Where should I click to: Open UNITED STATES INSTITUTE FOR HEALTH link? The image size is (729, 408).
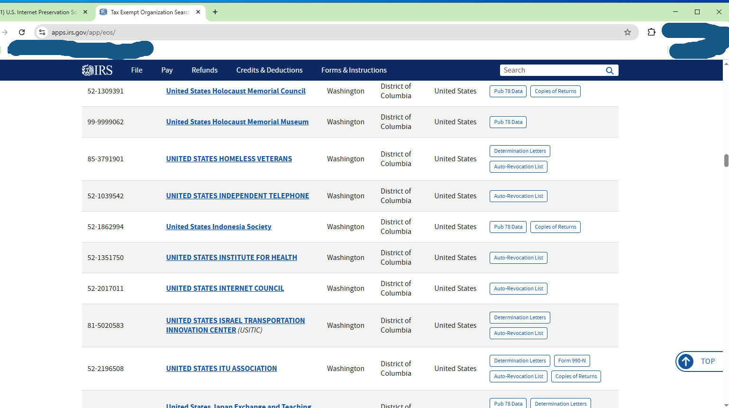tap(231, 258)
